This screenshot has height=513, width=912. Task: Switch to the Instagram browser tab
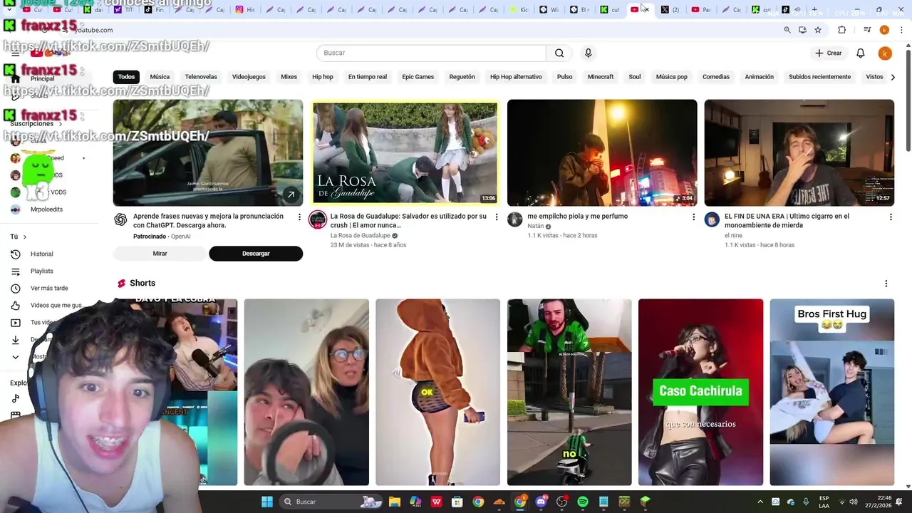pyautogui.click(x=245, y=10)
